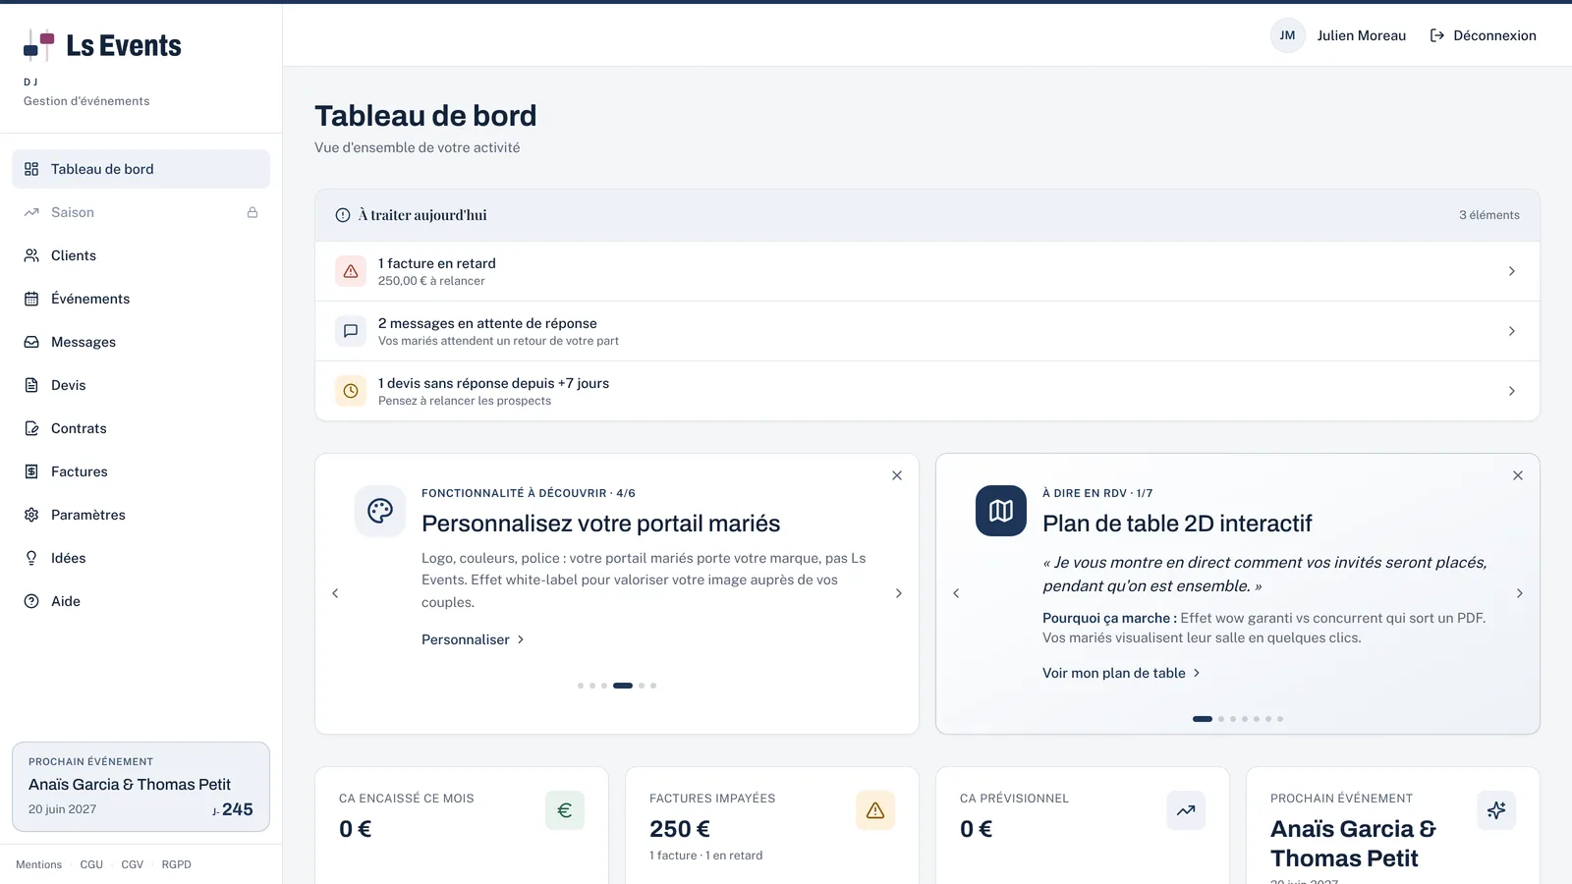This screenshot has width=1572, height=884.
Task: Click sparkle icon on Prochain événement card
Action: click(1496, 810)
